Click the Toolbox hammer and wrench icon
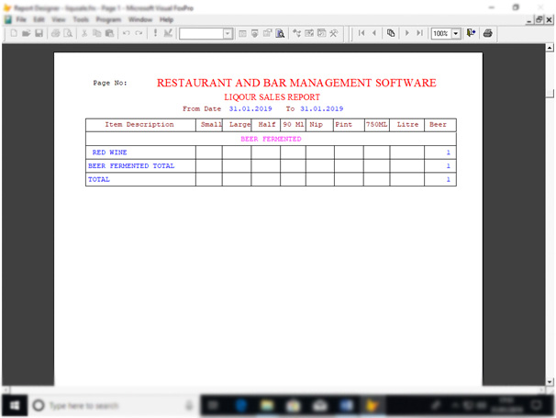Image resolution: width=556 pixels, height=418 pixels. tap(334, 33)
